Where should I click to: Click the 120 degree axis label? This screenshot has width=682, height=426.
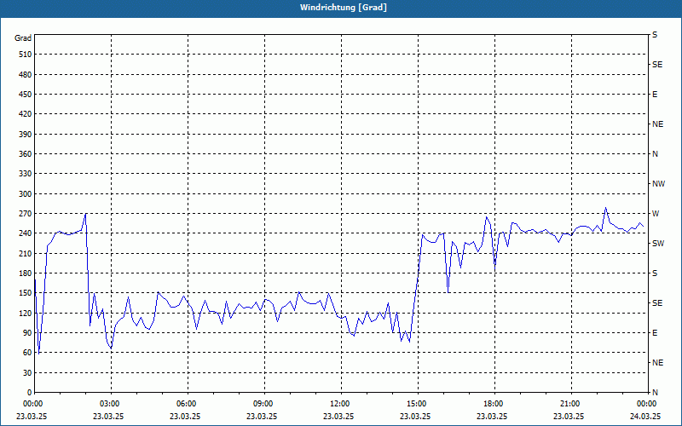pyautogui.click(x=26, y=313)
